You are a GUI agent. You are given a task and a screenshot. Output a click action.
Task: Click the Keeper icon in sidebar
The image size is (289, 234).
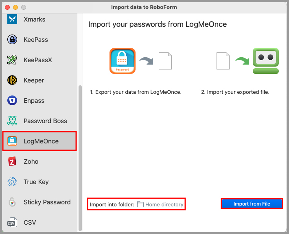[12, 80]
